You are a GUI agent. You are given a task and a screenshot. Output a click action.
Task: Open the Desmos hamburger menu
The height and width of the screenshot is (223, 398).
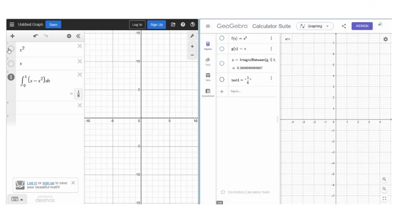[11, 24]
